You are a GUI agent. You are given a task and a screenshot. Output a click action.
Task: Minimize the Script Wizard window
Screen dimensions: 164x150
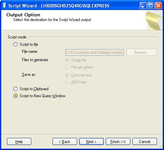click(143, 6)
